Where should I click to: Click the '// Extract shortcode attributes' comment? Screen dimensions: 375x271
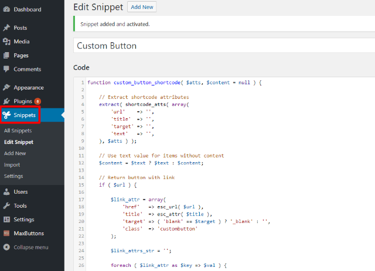[144, 97]
